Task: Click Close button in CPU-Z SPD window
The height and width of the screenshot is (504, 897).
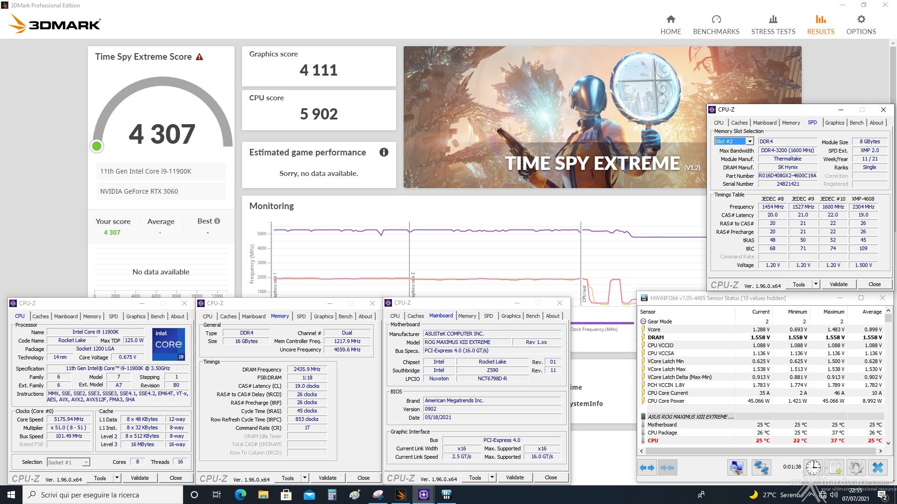Action: (x=875, y=284)
